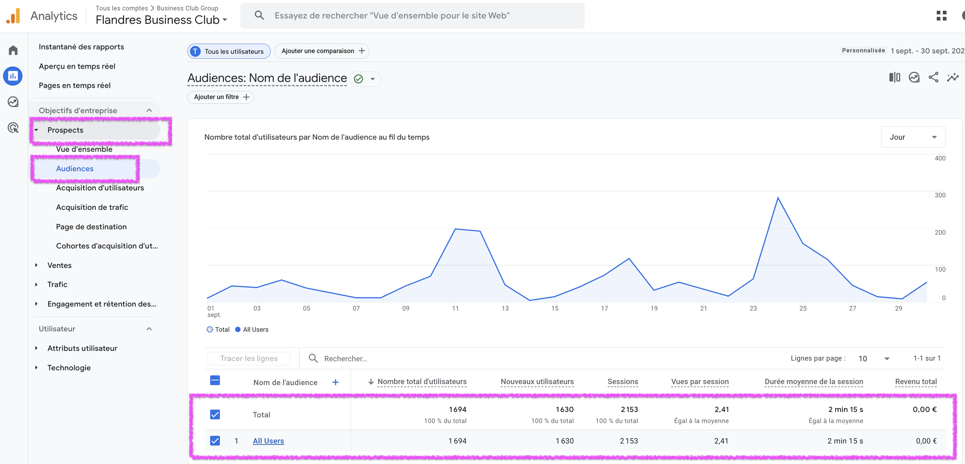Open Acquisition de trafic report

pos(92,207)
